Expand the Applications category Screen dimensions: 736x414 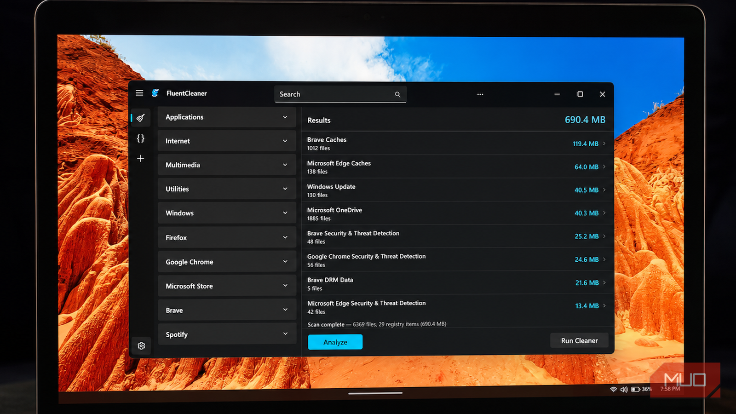point(227,117)
